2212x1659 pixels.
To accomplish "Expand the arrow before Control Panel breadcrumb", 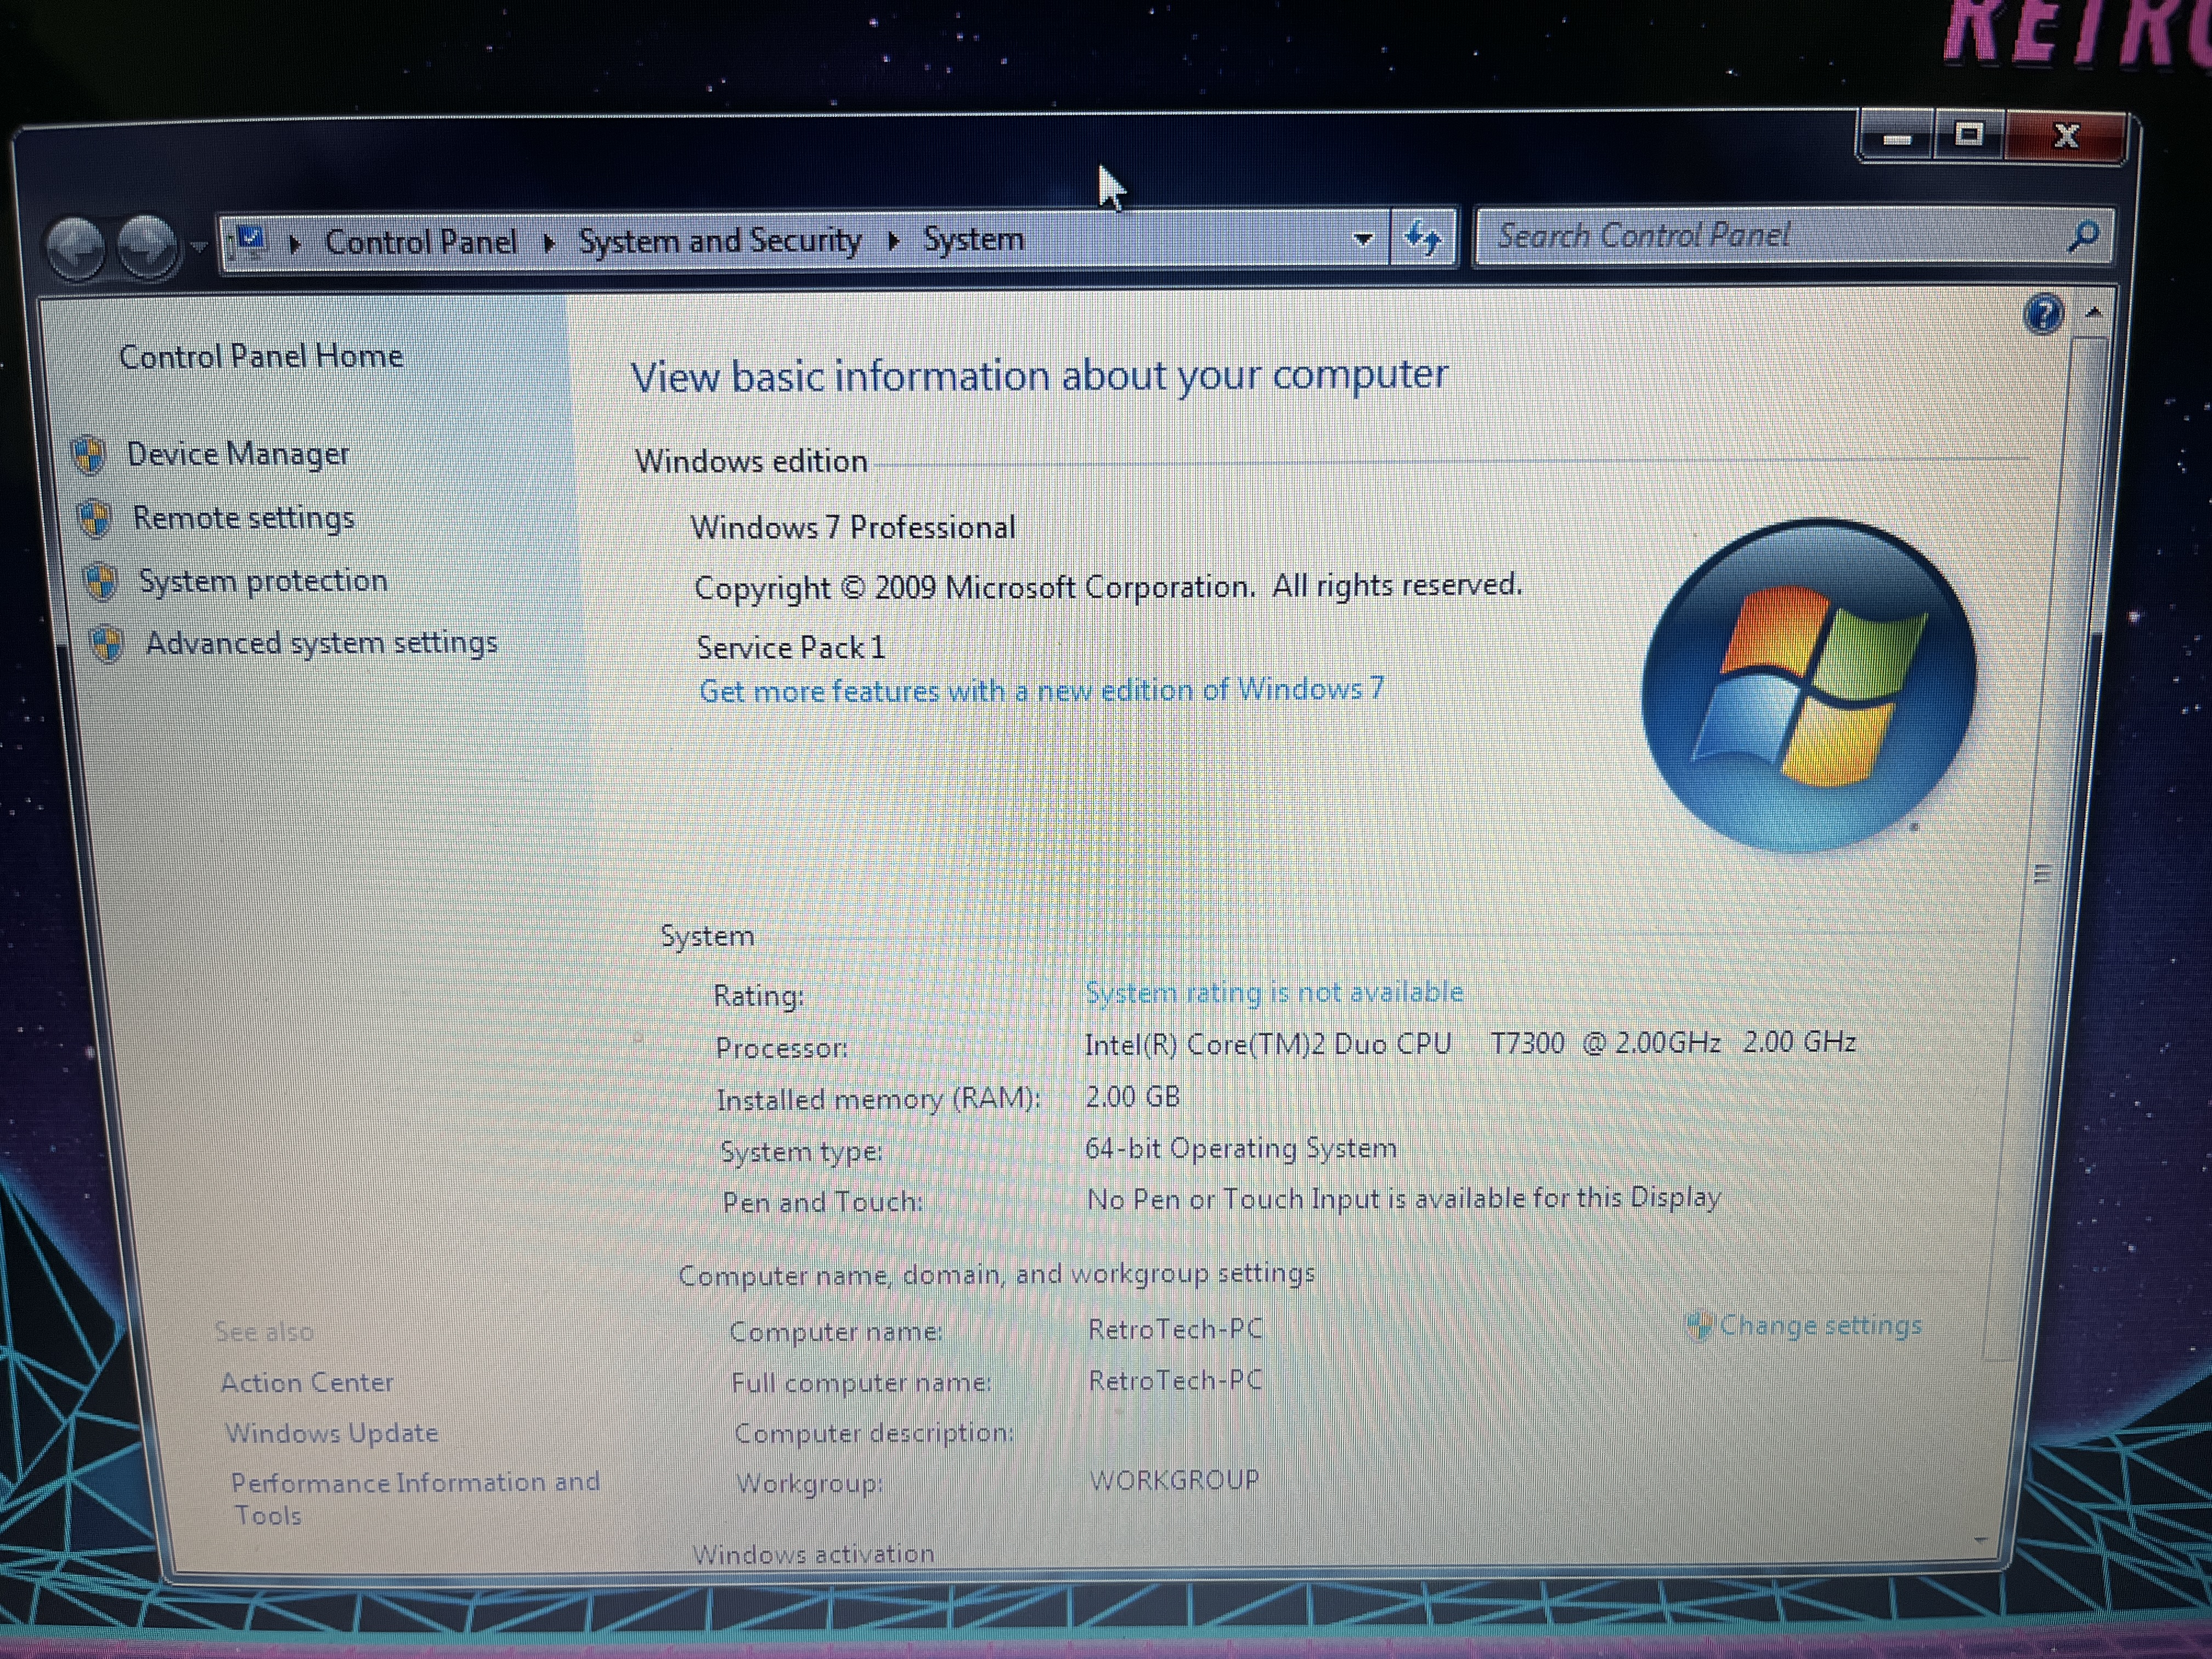I will coord(294,243).
